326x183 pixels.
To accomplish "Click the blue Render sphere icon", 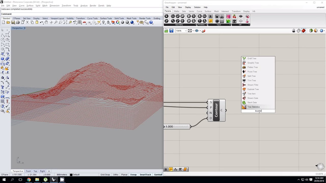I will [x=132, y=22].
